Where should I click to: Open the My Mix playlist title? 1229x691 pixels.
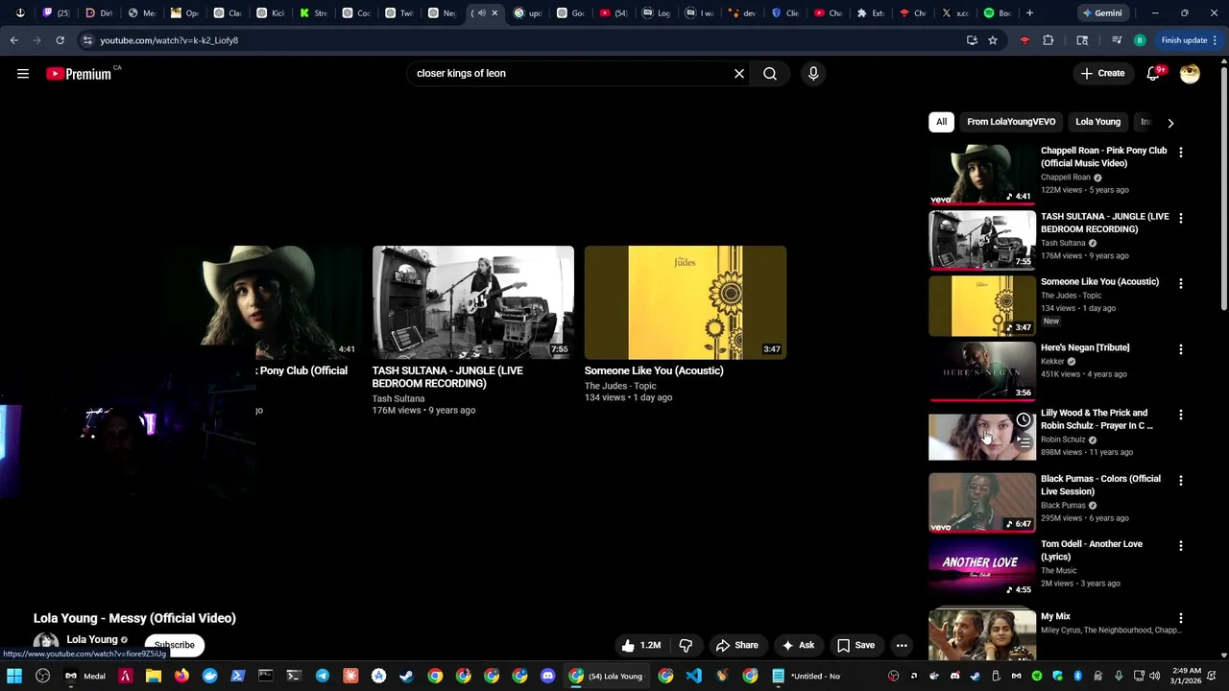pos(1055,617)
